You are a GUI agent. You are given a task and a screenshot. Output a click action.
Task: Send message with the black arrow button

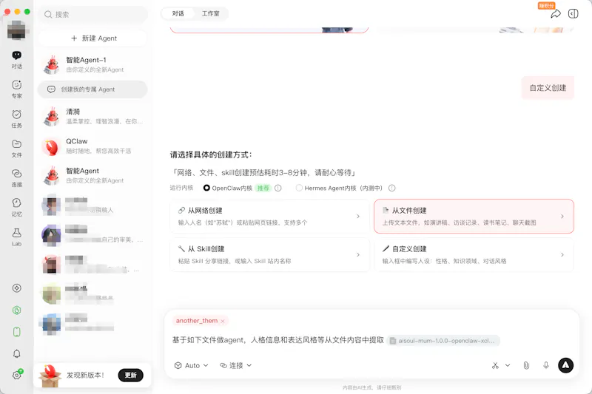click(565, 365)
